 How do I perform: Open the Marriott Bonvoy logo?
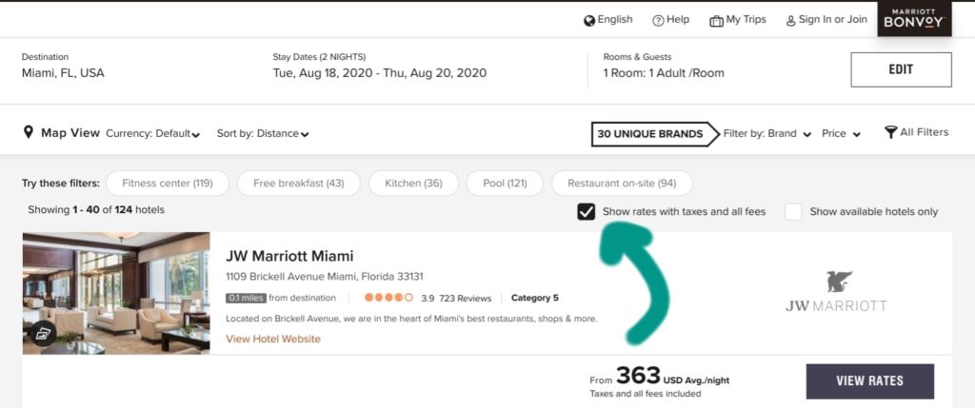coord(913,19)
